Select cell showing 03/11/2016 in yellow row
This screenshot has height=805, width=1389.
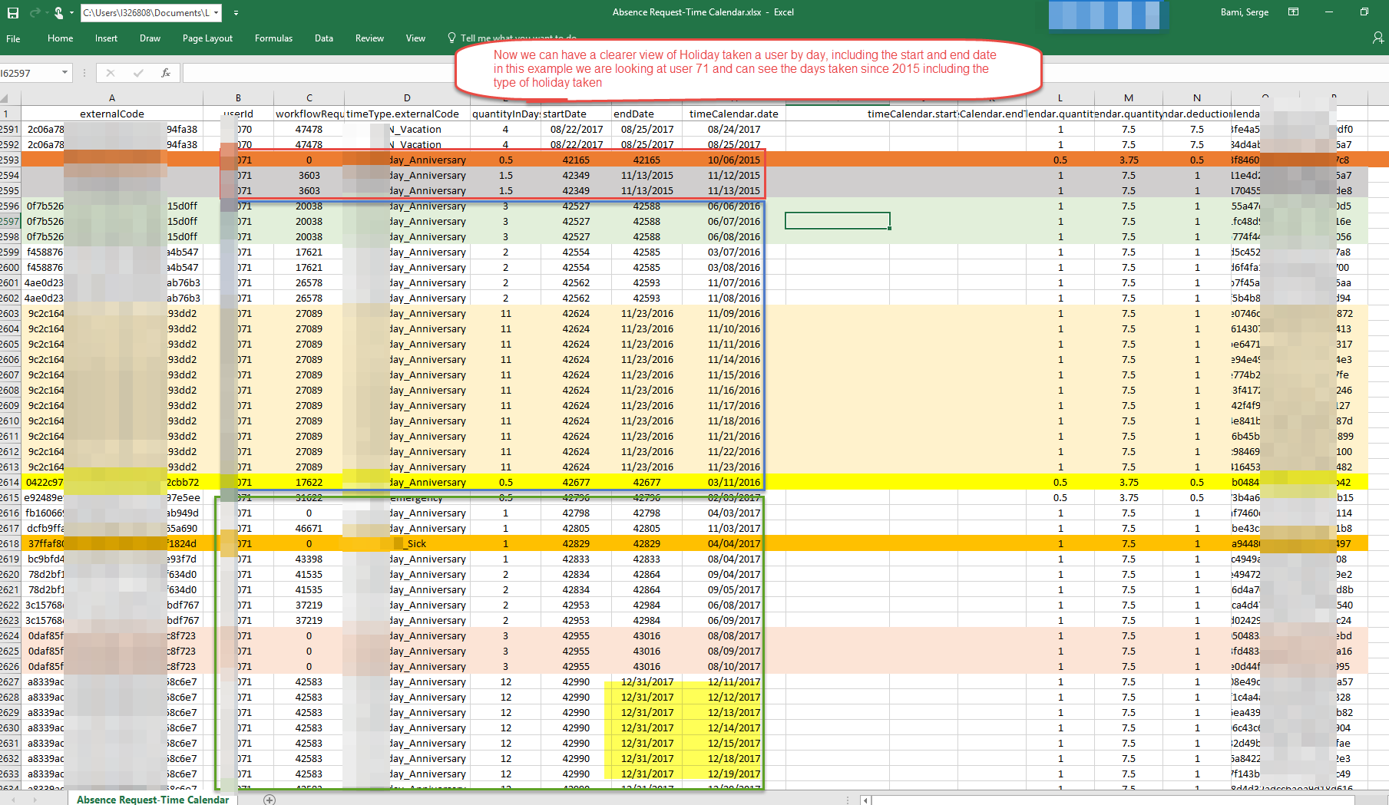(x=734, y=482)
